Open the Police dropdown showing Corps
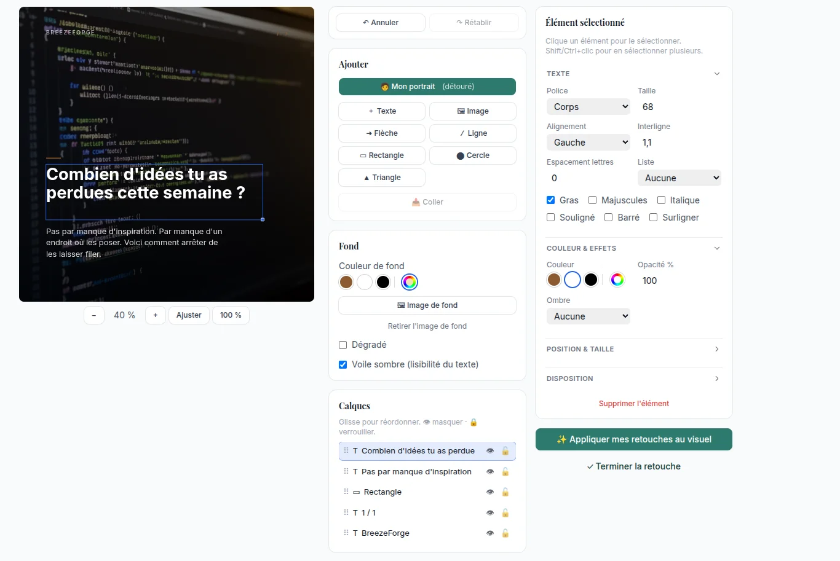 click(x=588, y=107)
